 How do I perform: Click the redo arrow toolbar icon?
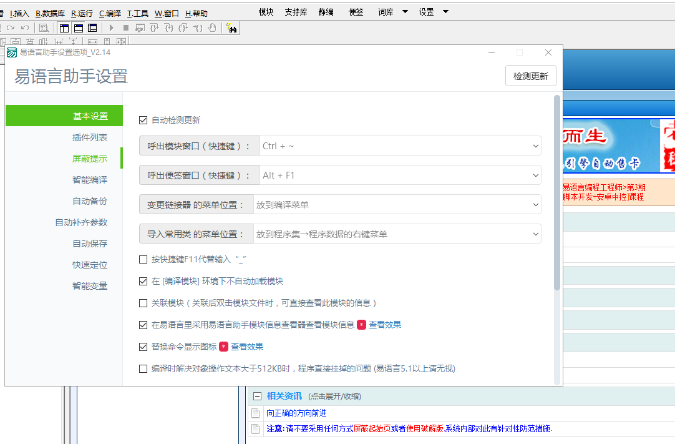click(x=11, y=28)
